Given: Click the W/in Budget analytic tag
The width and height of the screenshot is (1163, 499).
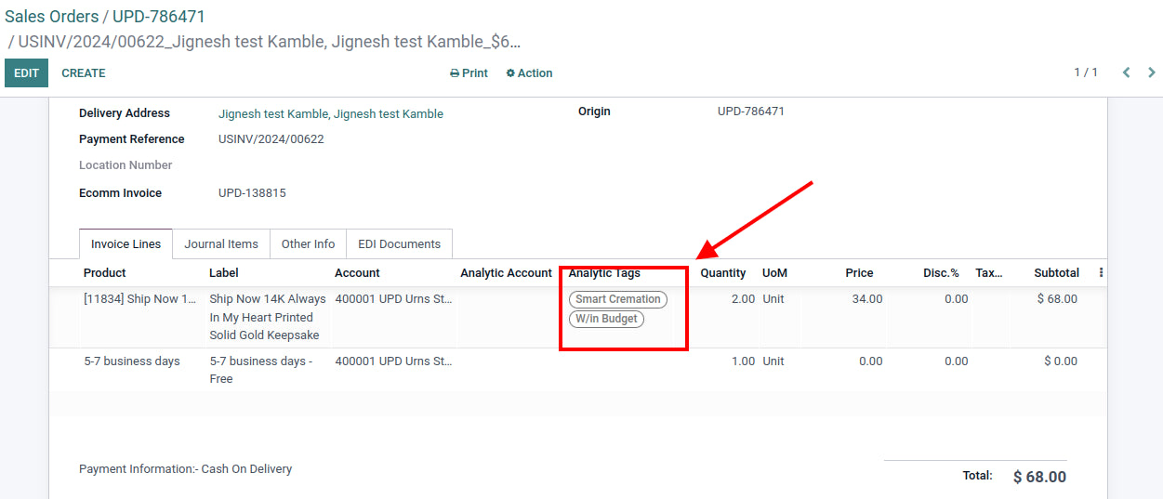Looking at the screenshot, I should [606, 319].
